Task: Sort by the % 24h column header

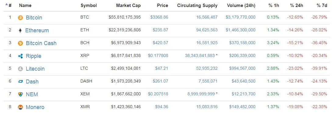Action: pyautogui.click(x=296, y=5)
